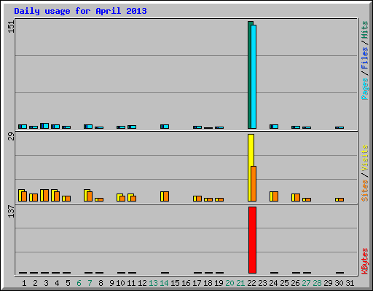Screen dimensions: 373x291
Task: Click the cyan hits bar for day 24
Action: coord(275,127)
